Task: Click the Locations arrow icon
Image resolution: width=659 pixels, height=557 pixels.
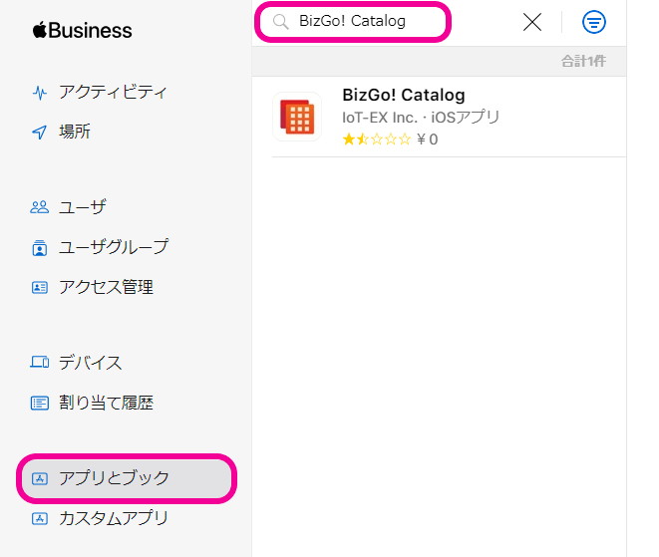Action: click(x=40, y=133)
